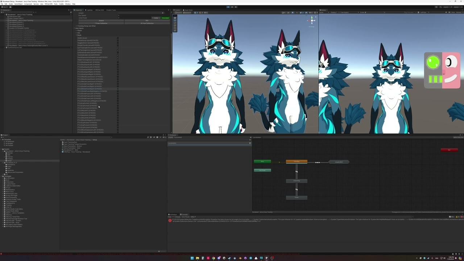Screen dimensions: 464x261
Task: Click the plus button to add an animator layer
Action: pos(250,140)
